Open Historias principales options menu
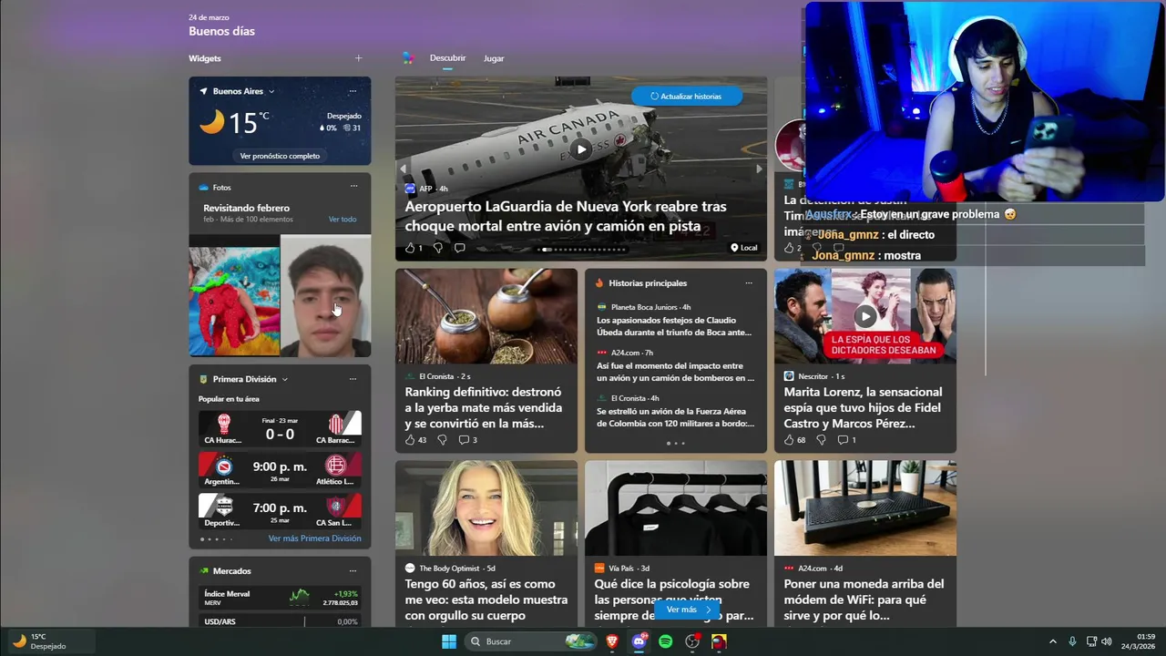This screenshot has width=1166, height=656. click(749, 283)
